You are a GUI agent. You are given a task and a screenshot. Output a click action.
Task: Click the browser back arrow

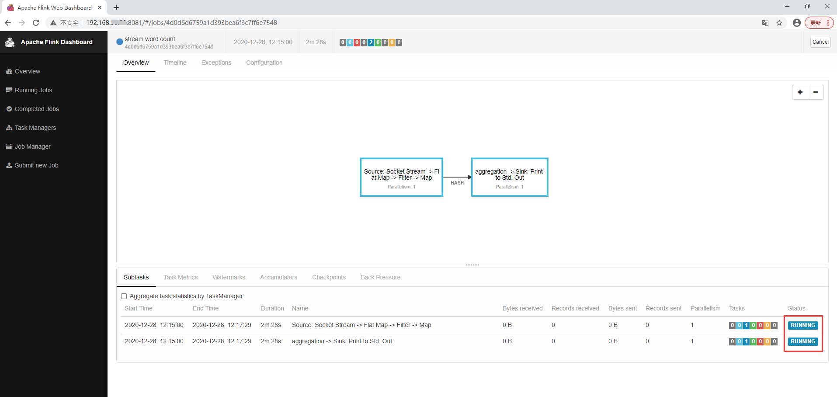click(x=8, y=23)
